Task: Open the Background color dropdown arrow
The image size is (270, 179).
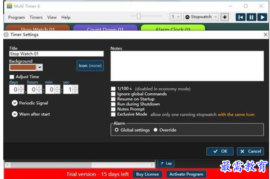Action: [x=40, y=67]
